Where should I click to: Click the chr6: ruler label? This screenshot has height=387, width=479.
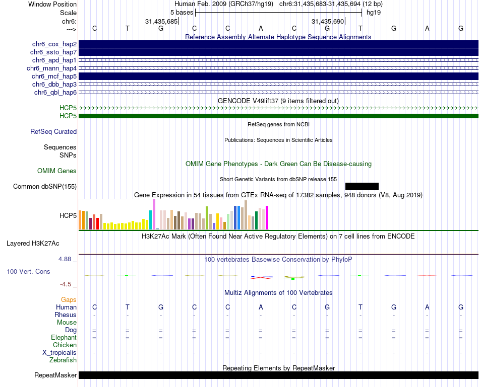click(69, 21)
